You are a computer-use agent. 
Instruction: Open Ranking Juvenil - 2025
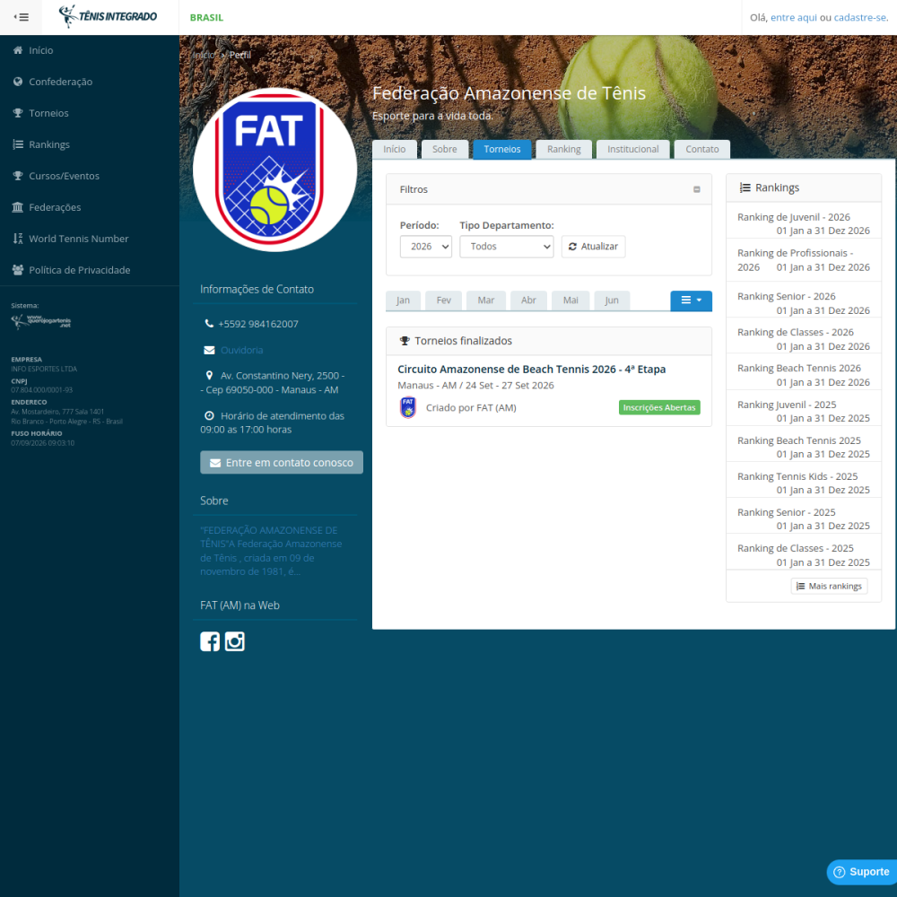coord(803,412)
